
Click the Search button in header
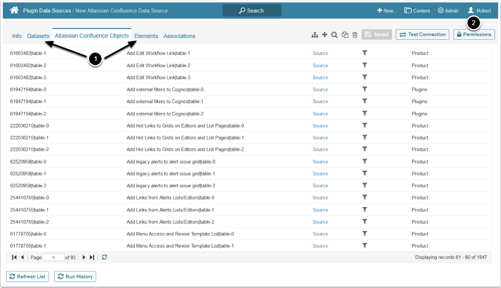(x=252, y=11)
